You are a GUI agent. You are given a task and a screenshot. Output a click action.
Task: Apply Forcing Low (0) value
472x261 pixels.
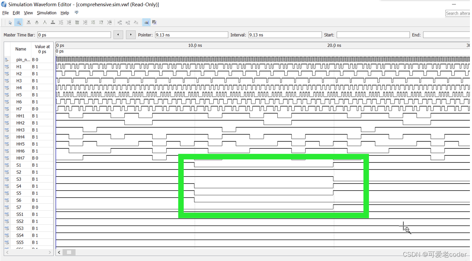point(37,23)
